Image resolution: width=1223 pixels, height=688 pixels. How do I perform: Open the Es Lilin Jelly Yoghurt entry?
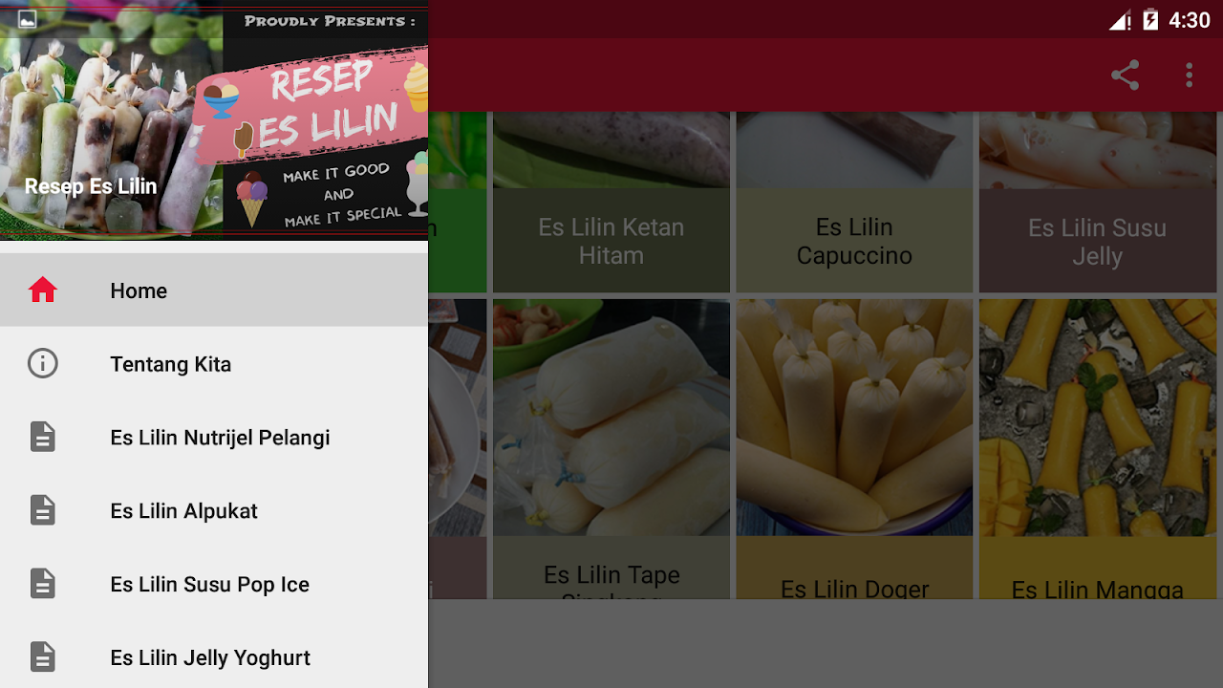pyautogui.click(x=214, y=657)
